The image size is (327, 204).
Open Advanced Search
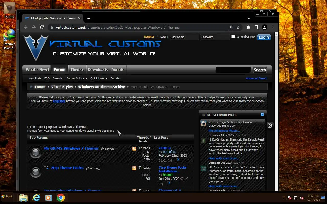[x=256, y=78]
